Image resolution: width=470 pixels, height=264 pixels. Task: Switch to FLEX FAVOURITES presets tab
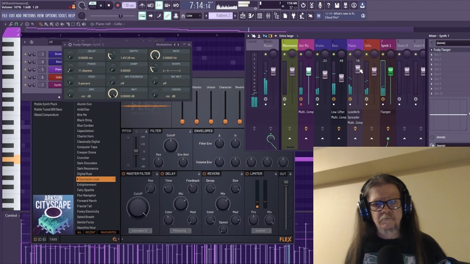[x=108, y=232]
